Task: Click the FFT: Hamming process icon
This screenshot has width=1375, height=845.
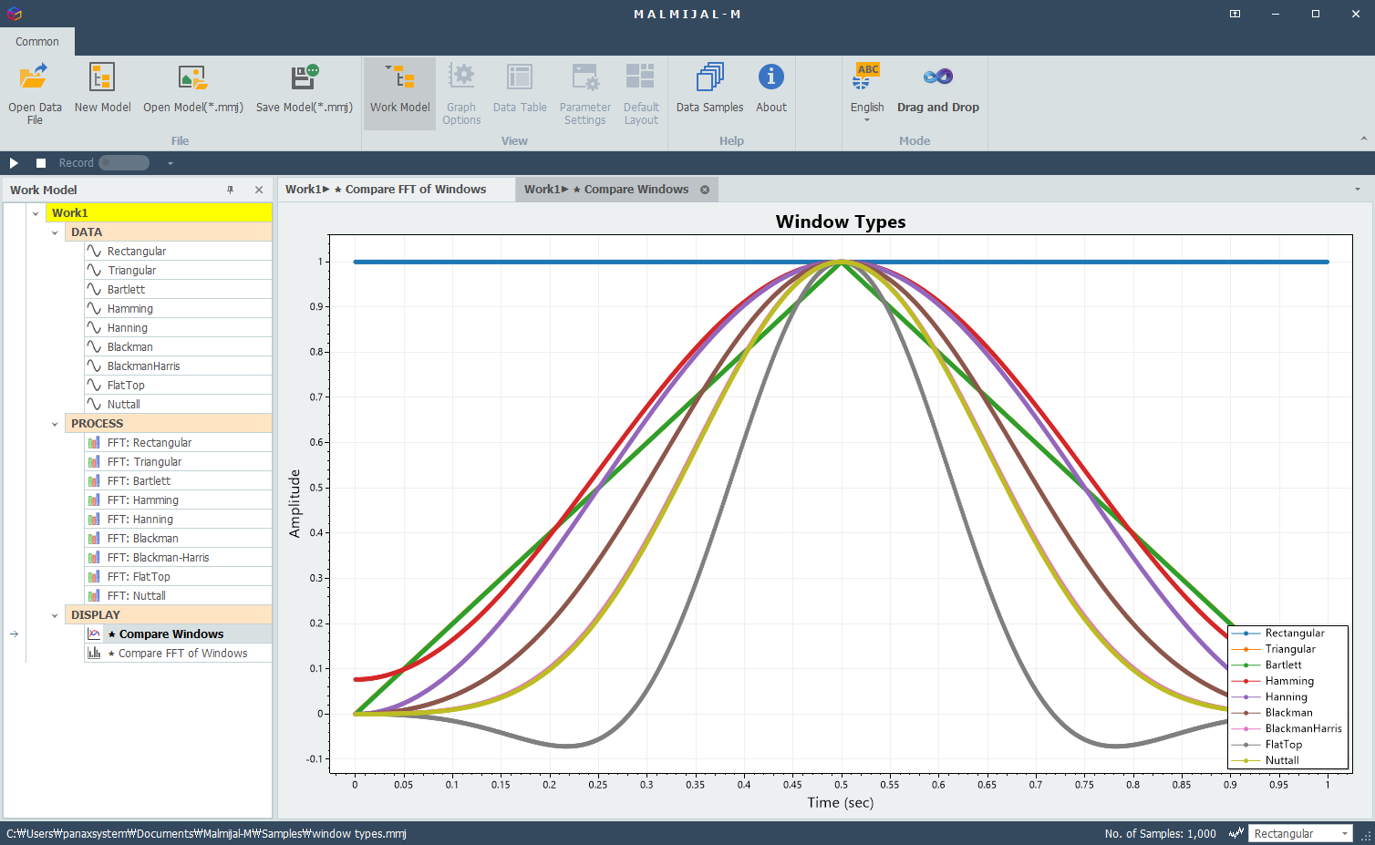Action: (x=94, y=500)
